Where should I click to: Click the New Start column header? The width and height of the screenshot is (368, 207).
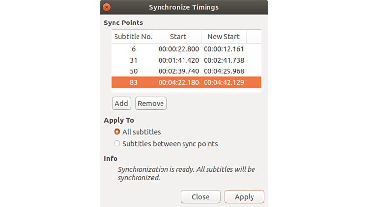224,37
